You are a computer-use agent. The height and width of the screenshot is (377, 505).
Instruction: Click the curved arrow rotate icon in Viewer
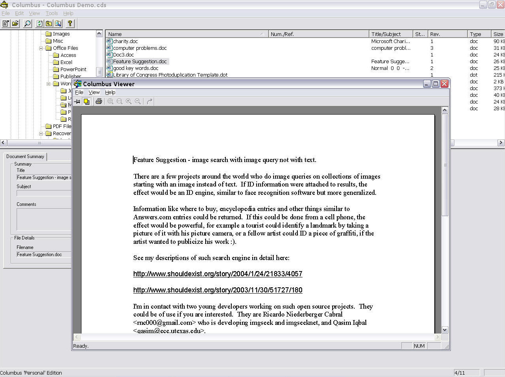coord(149,102)
